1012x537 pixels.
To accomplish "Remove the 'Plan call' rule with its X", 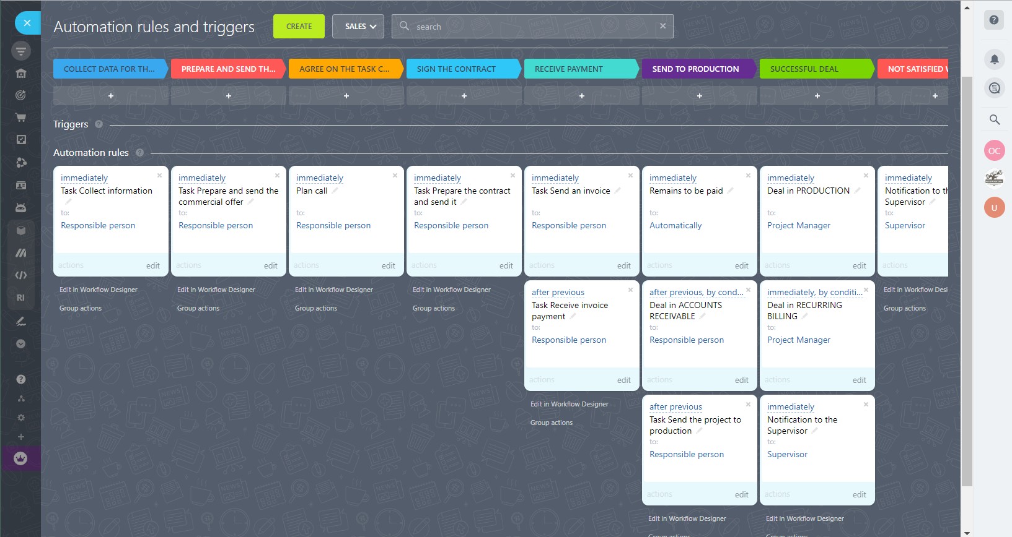I will coord(395,176).
